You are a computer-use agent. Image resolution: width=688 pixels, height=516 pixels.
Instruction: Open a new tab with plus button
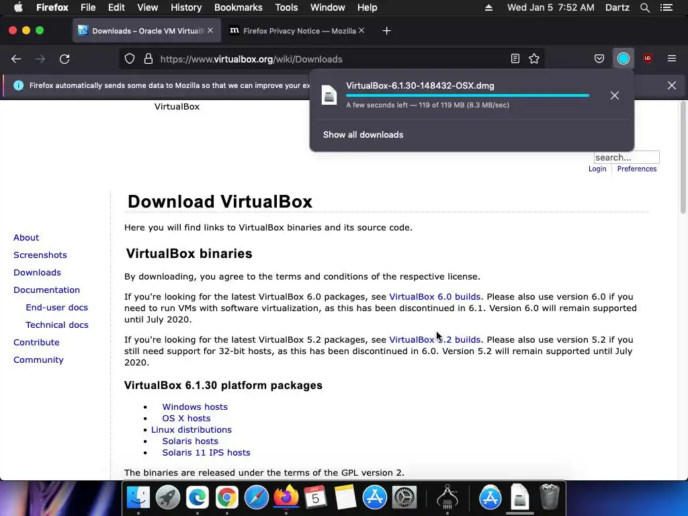pos(386,31)
